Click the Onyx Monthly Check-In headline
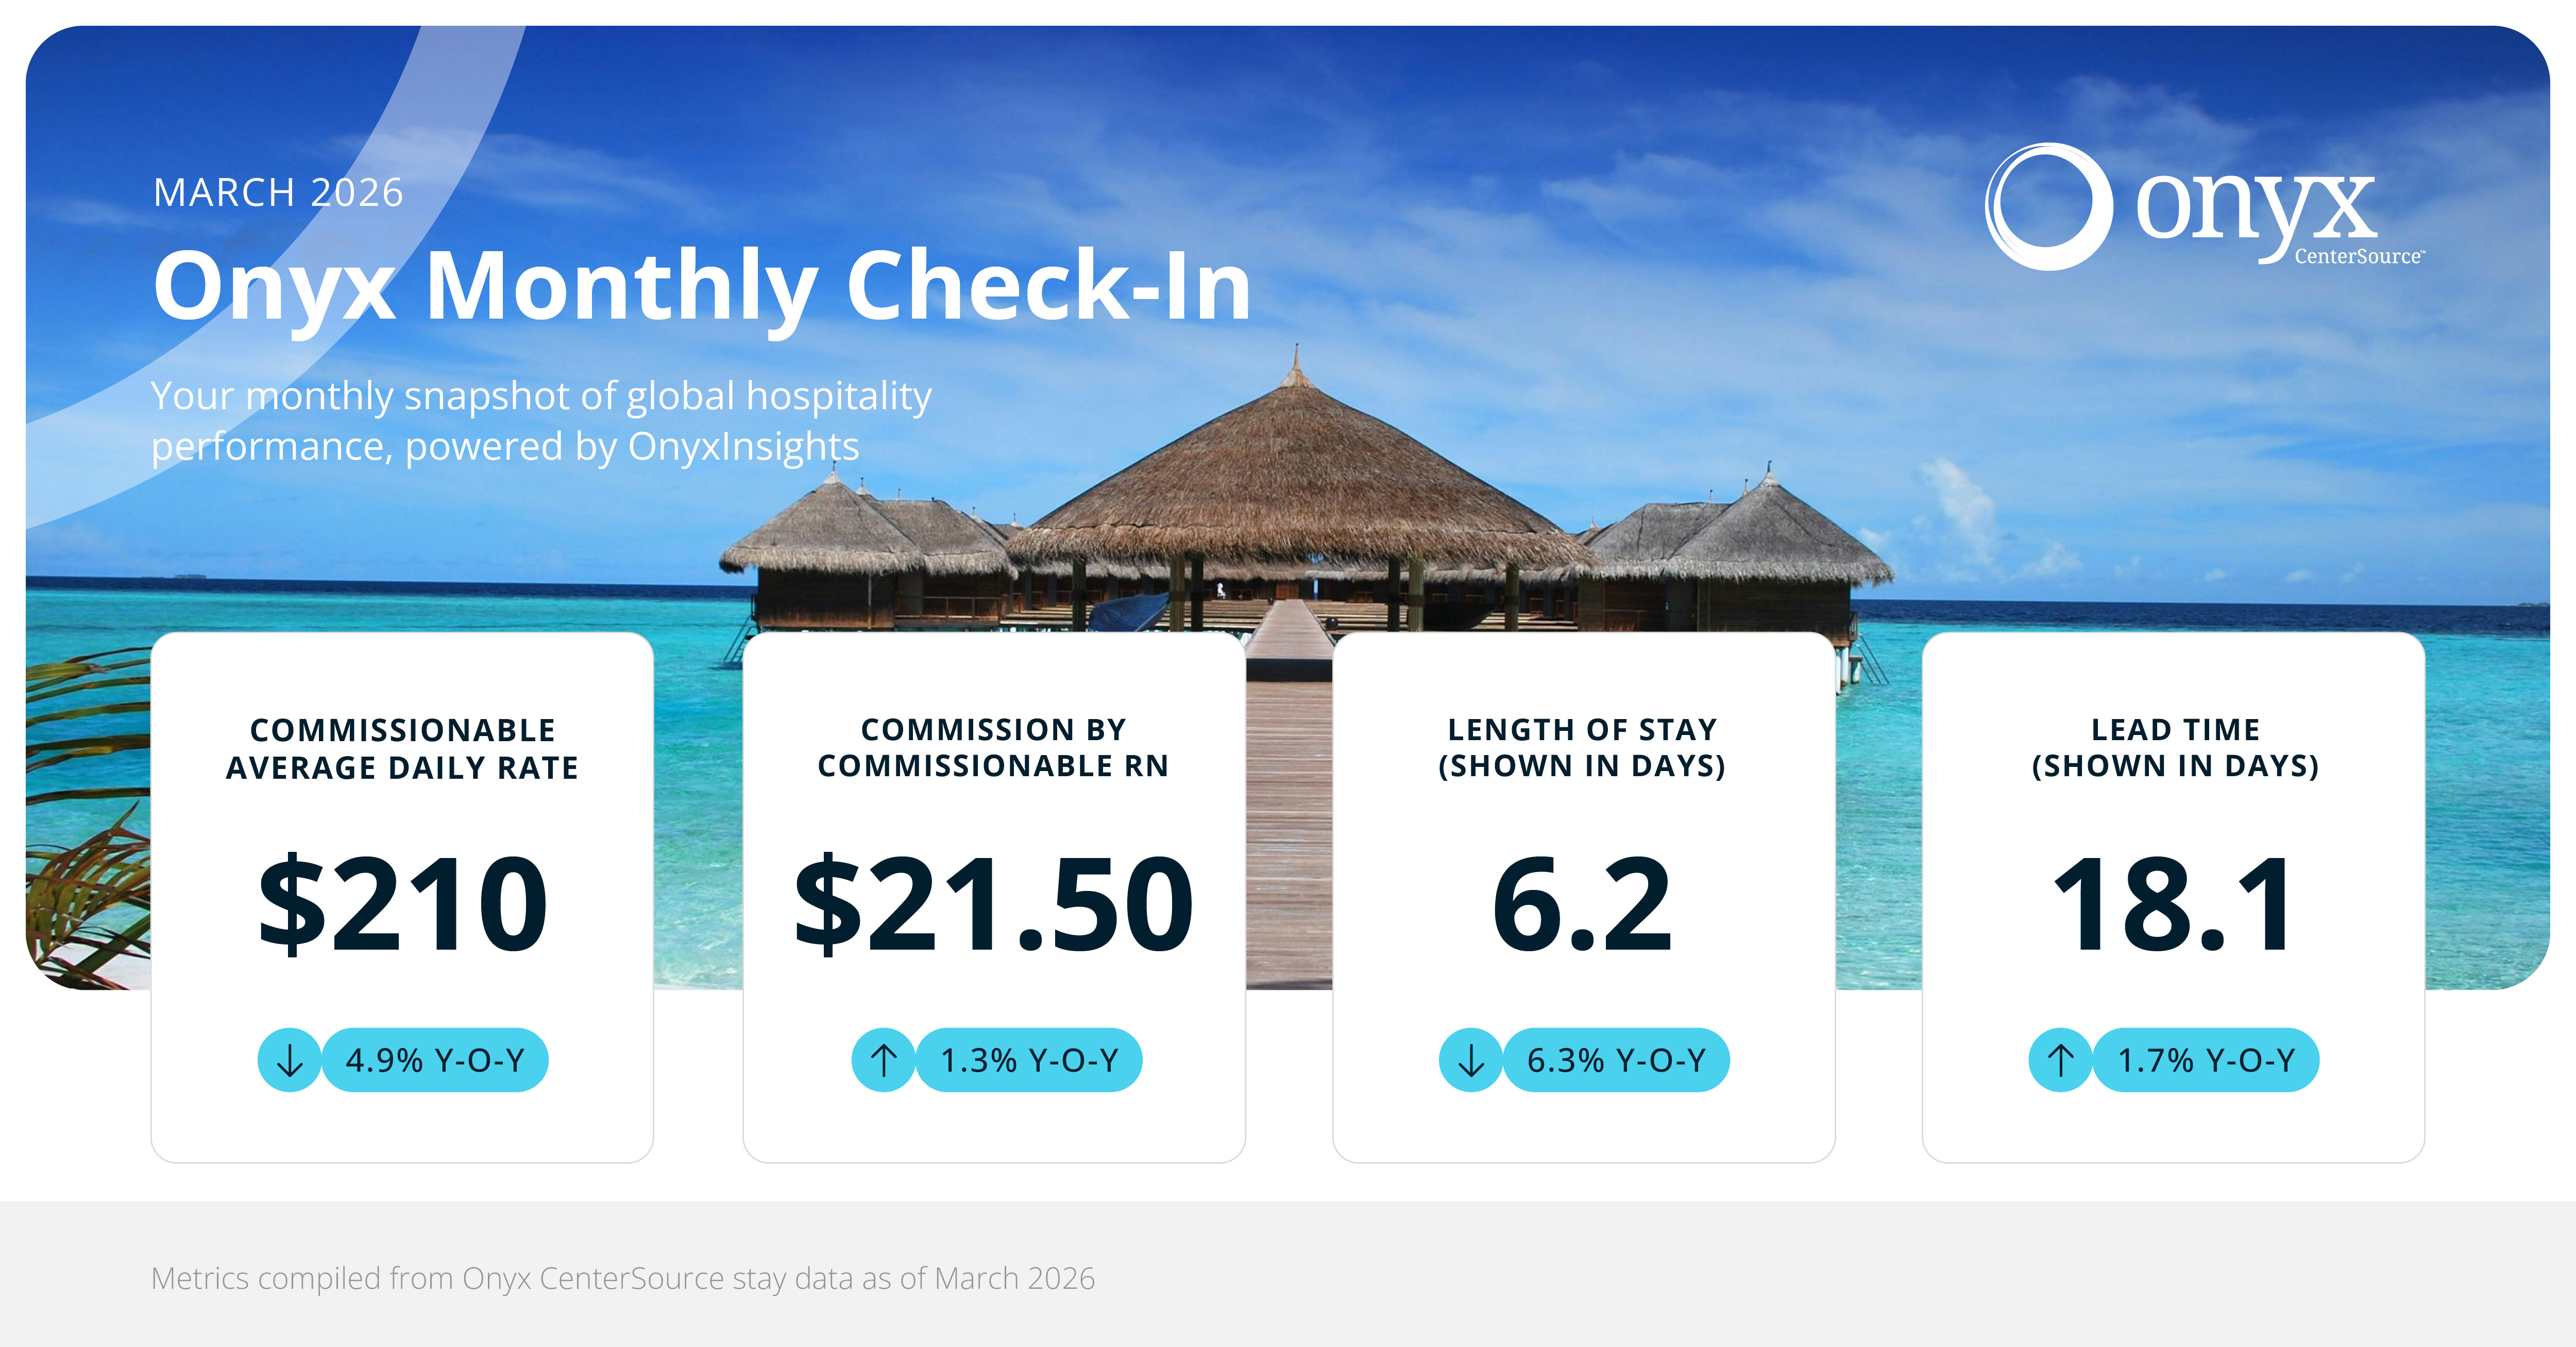The image size is (2576, 1347). point(702,287)
